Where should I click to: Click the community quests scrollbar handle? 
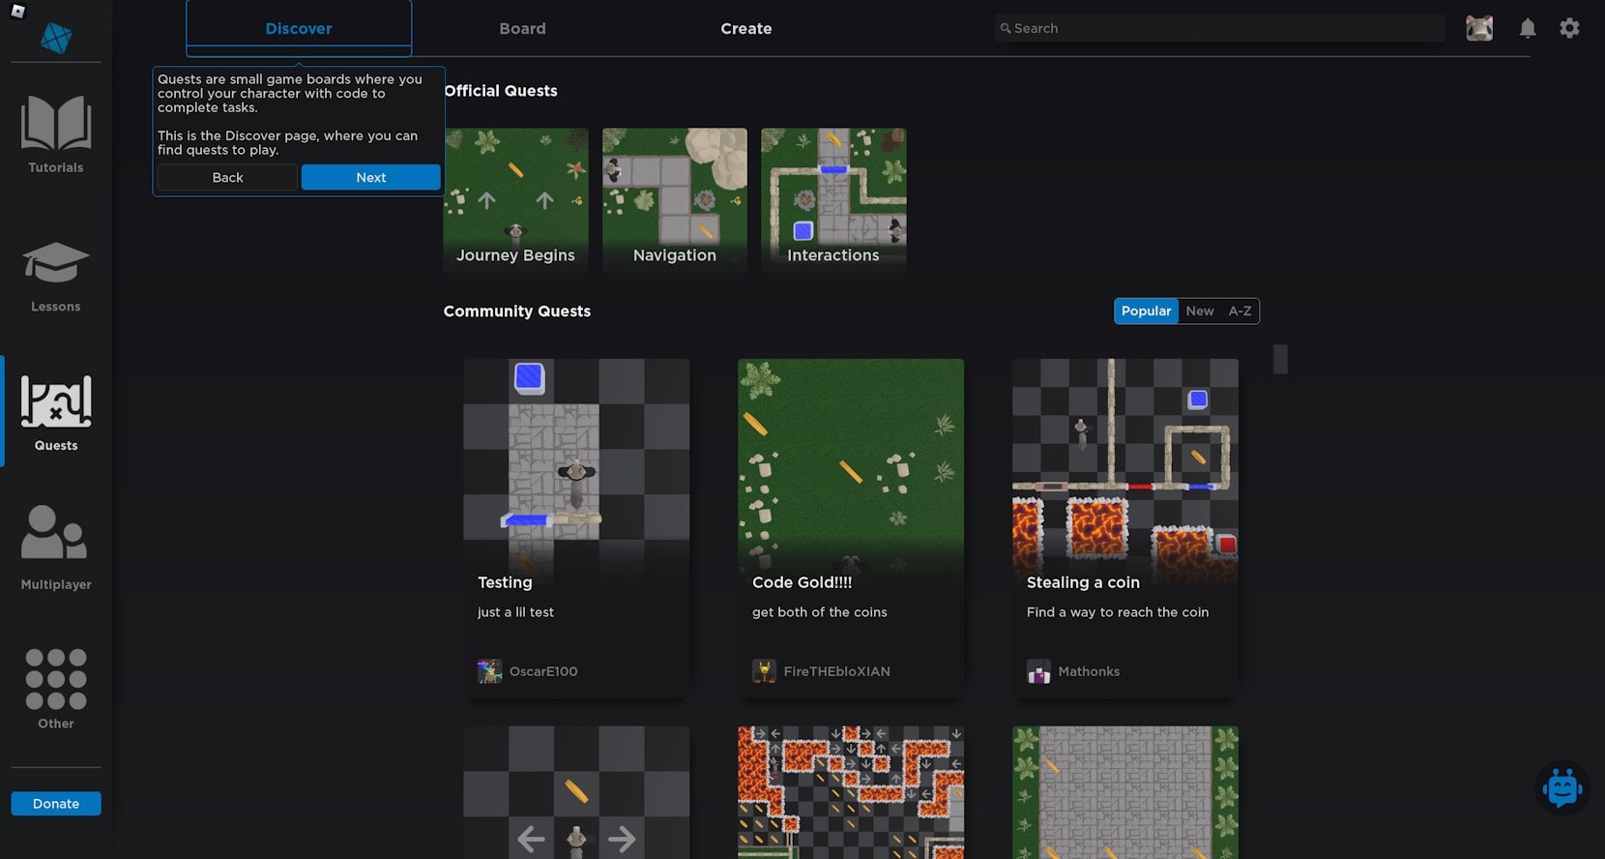click(x=1280, y=359)
